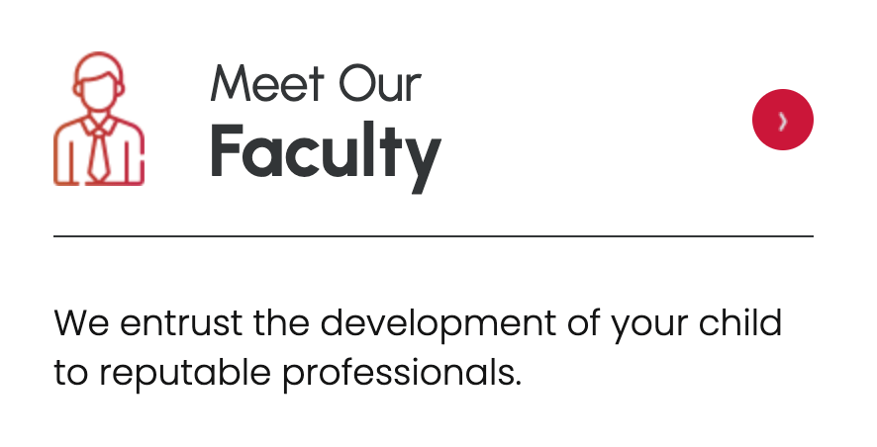Open the bold "Faculty" heading
The width and height of the screenshot is (877, 447).
point(325,154)
